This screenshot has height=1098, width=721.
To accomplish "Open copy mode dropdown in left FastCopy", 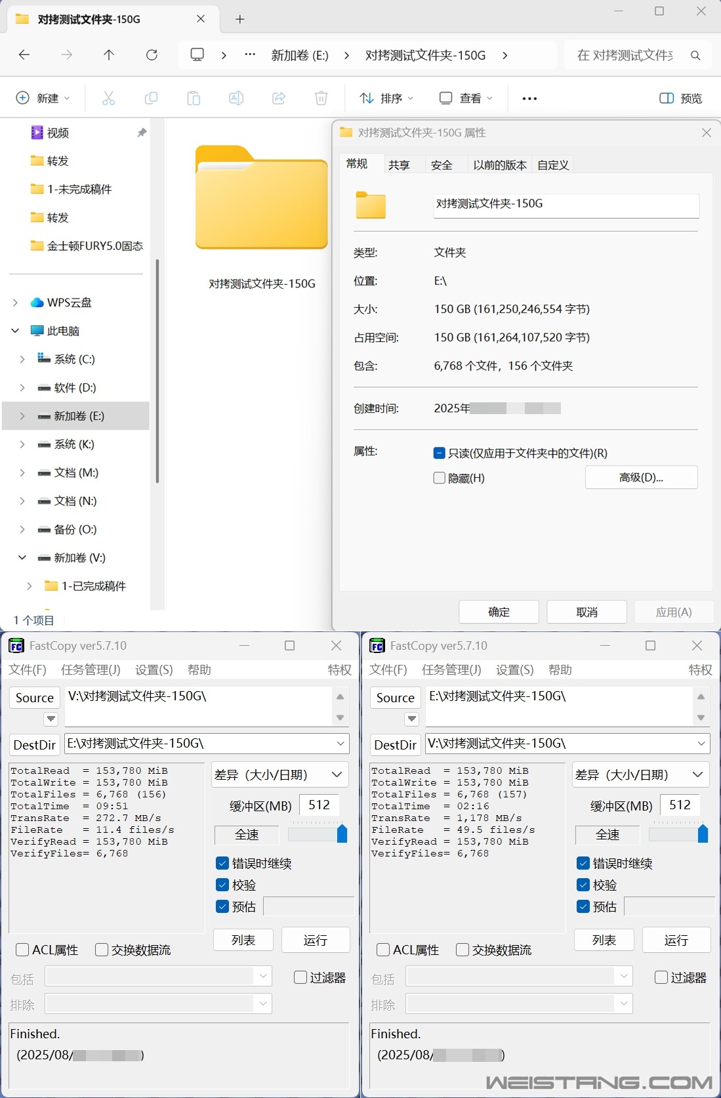I will pos(279,774).
